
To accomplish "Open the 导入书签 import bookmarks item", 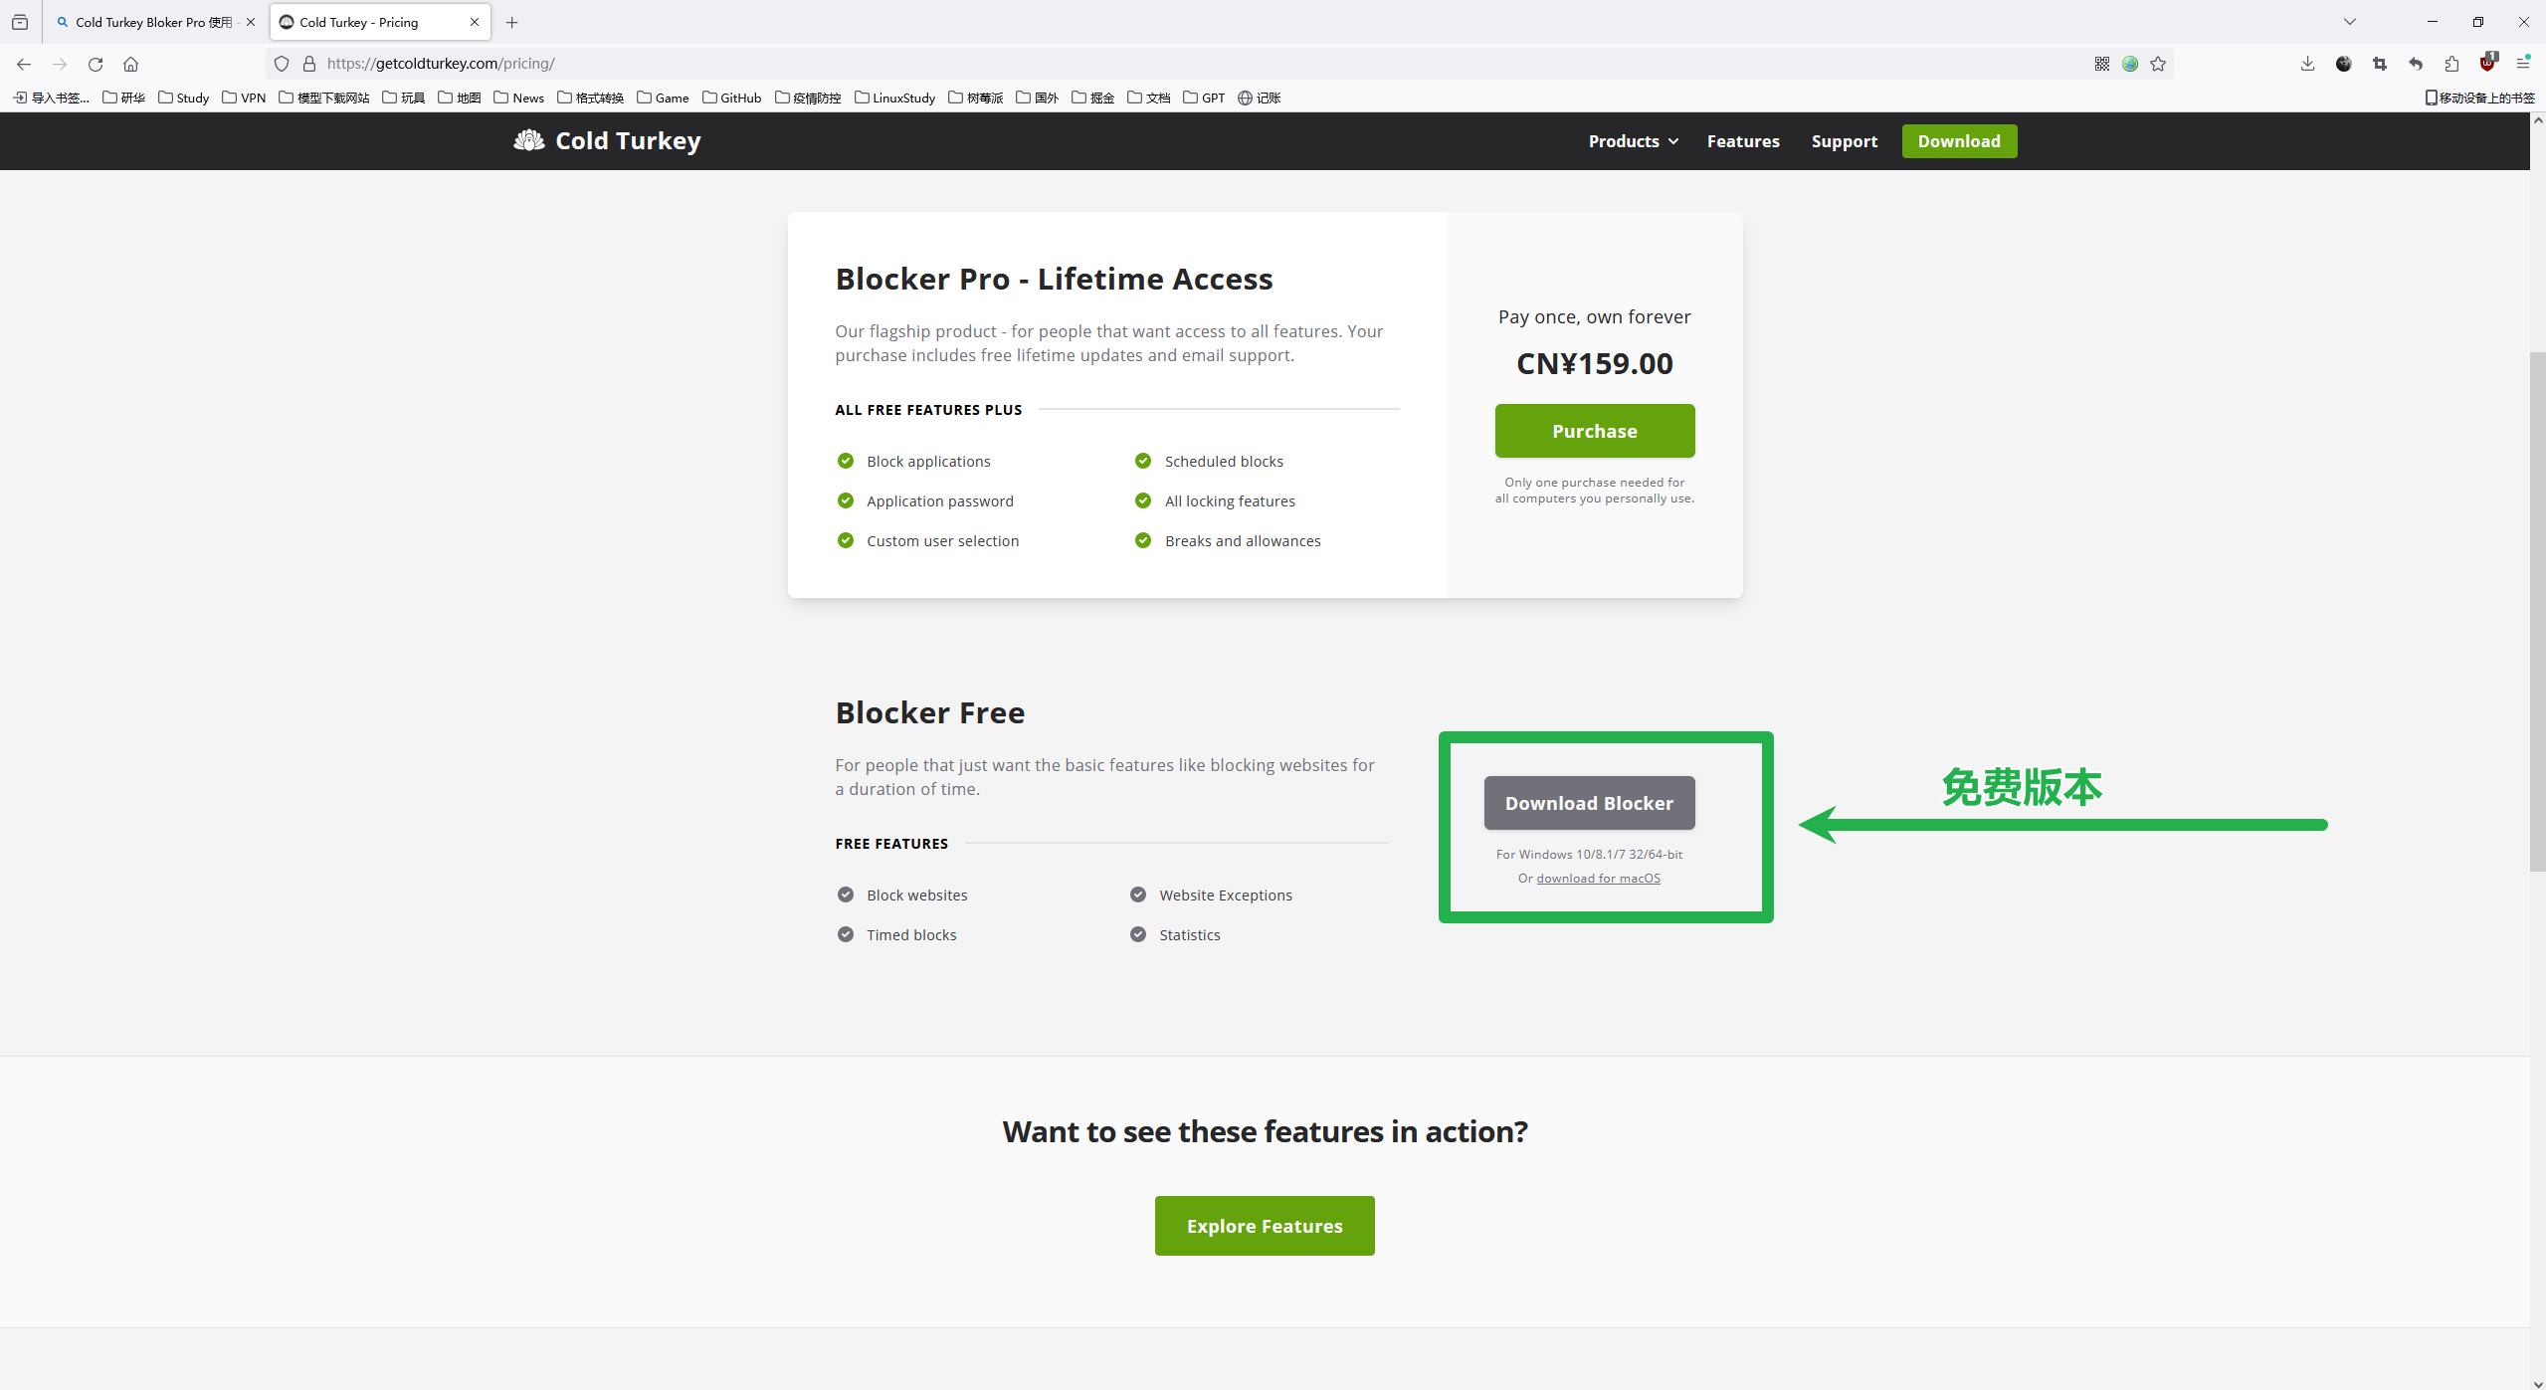I will tap(51, 98).
